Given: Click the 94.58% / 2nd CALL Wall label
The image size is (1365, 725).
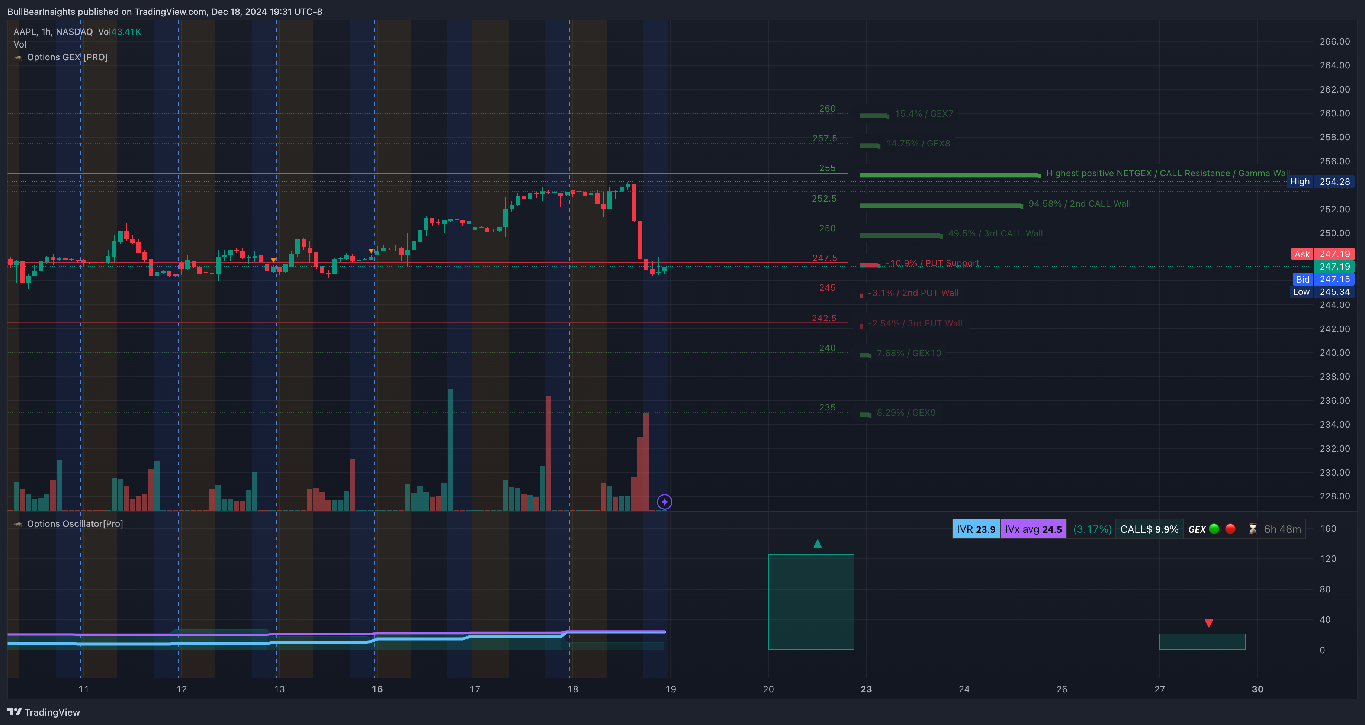Looking at the screenshot, I should click(1079, 204).
